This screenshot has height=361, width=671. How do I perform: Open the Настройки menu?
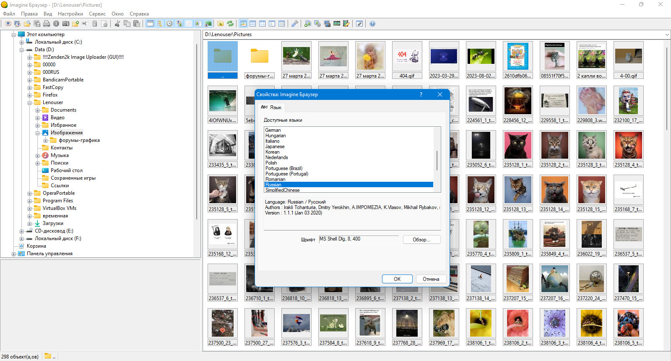click(70, 14)
